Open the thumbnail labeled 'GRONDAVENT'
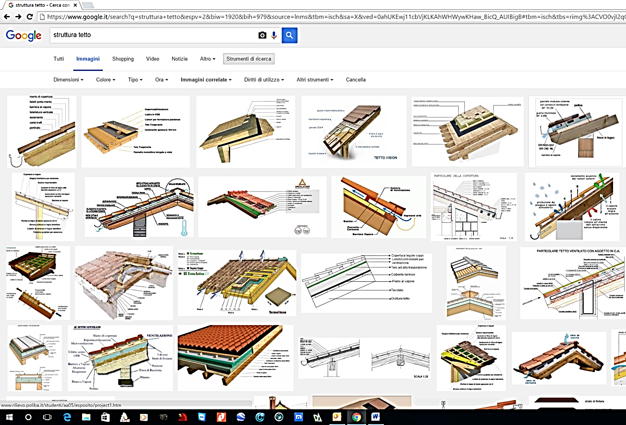Image resolution: width=626 pixels, height=425 pixels. pyautogui.click(x=577, y=132)
